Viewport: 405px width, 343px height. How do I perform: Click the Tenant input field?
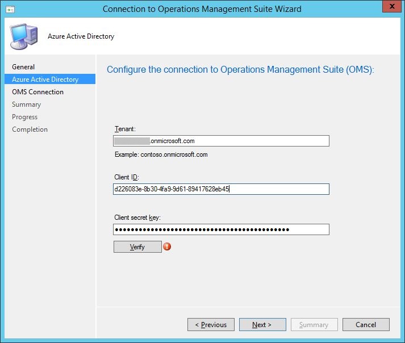221,141
